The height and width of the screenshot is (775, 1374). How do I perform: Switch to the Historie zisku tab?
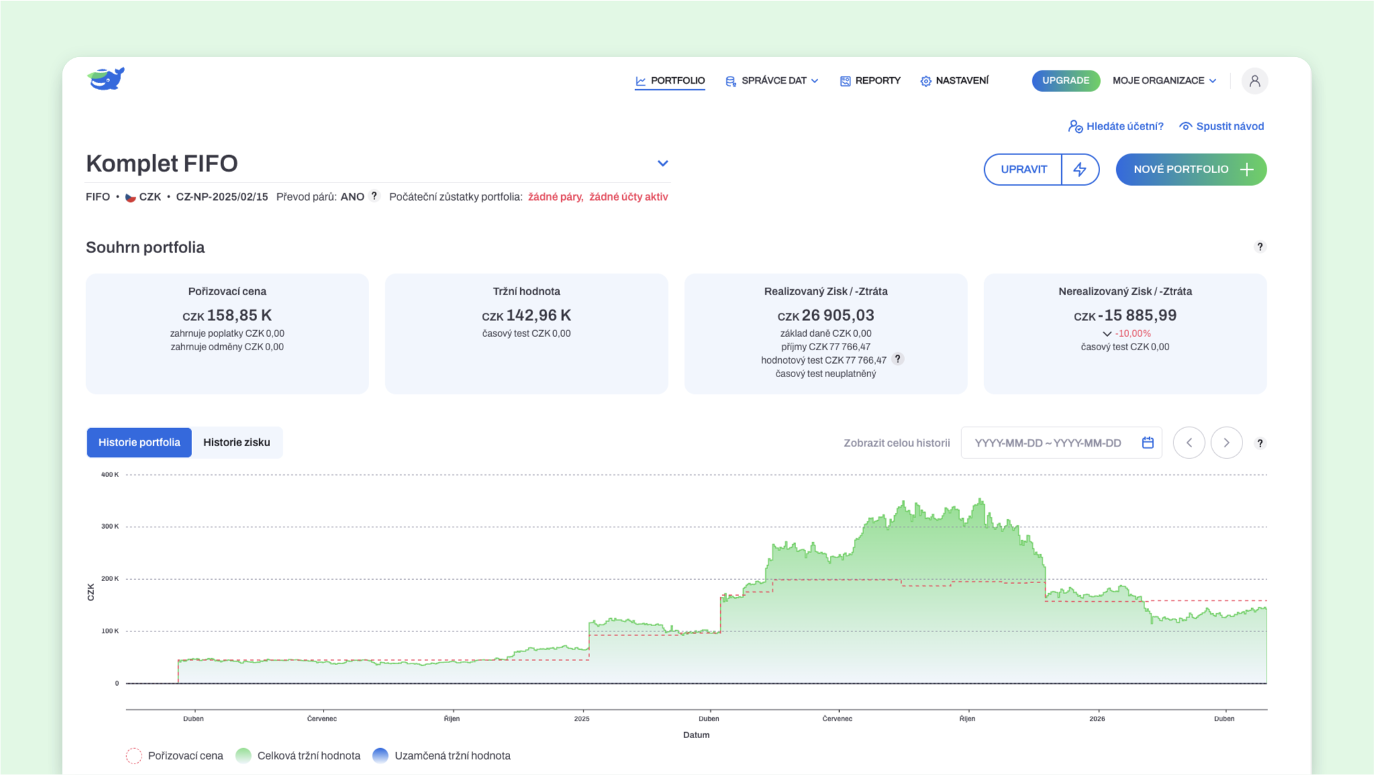pos(236,442)
